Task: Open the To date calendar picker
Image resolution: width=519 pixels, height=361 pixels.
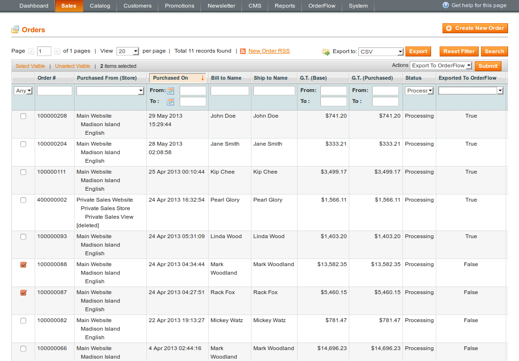Action: pyautogui.click(x=170, y=101)
